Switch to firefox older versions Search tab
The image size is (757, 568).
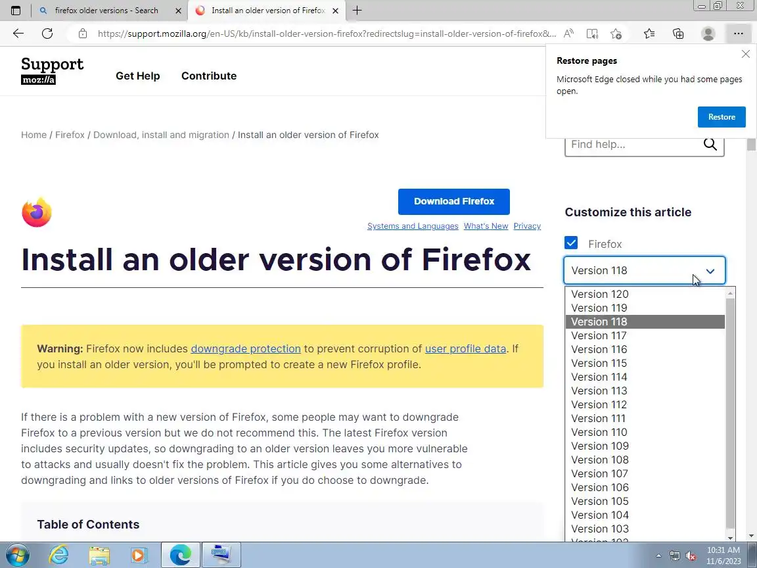(x=106, y=10)
